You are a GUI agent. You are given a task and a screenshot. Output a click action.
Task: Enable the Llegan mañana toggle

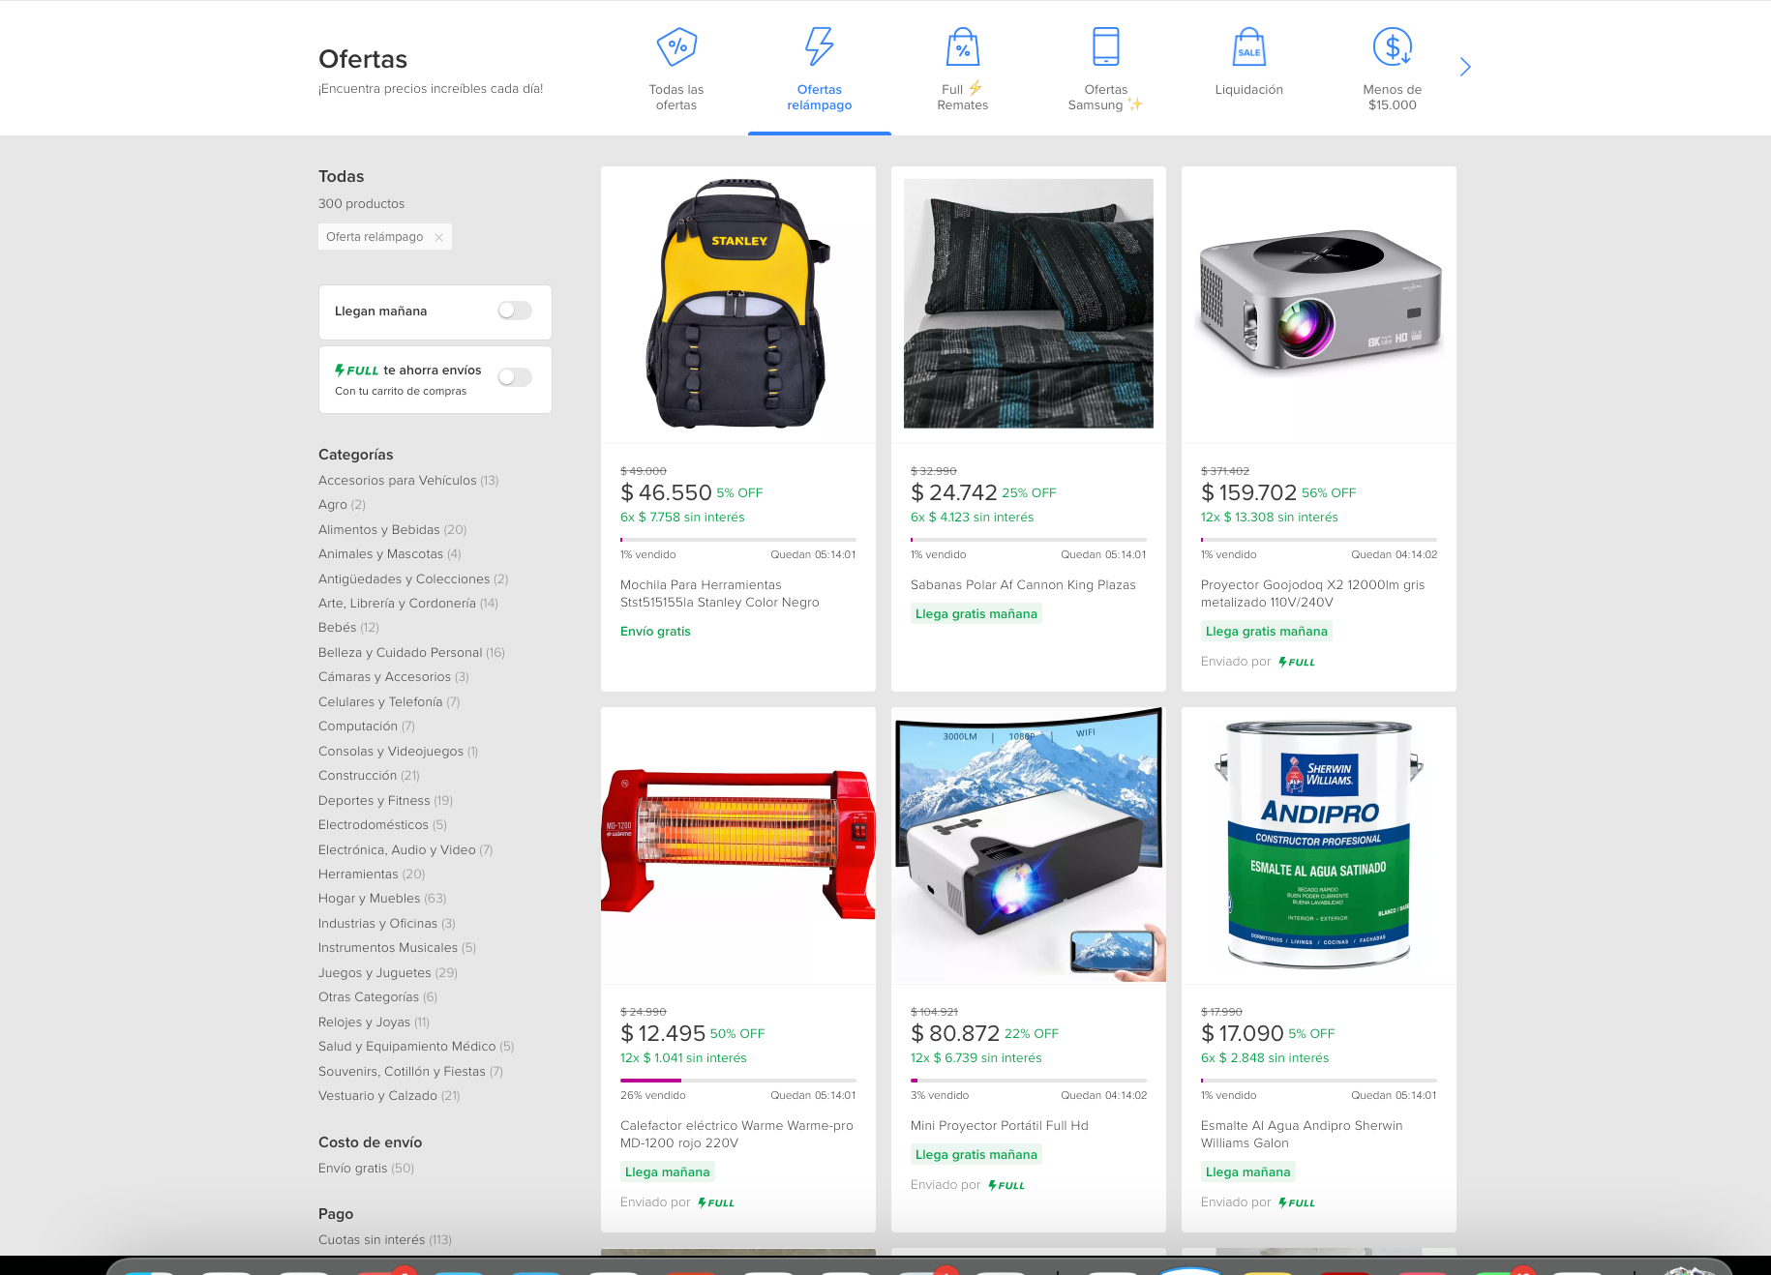[515, 311]
